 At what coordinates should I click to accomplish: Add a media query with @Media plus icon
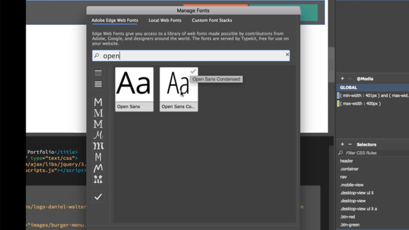pyautogui.click(x=342, y=79)
